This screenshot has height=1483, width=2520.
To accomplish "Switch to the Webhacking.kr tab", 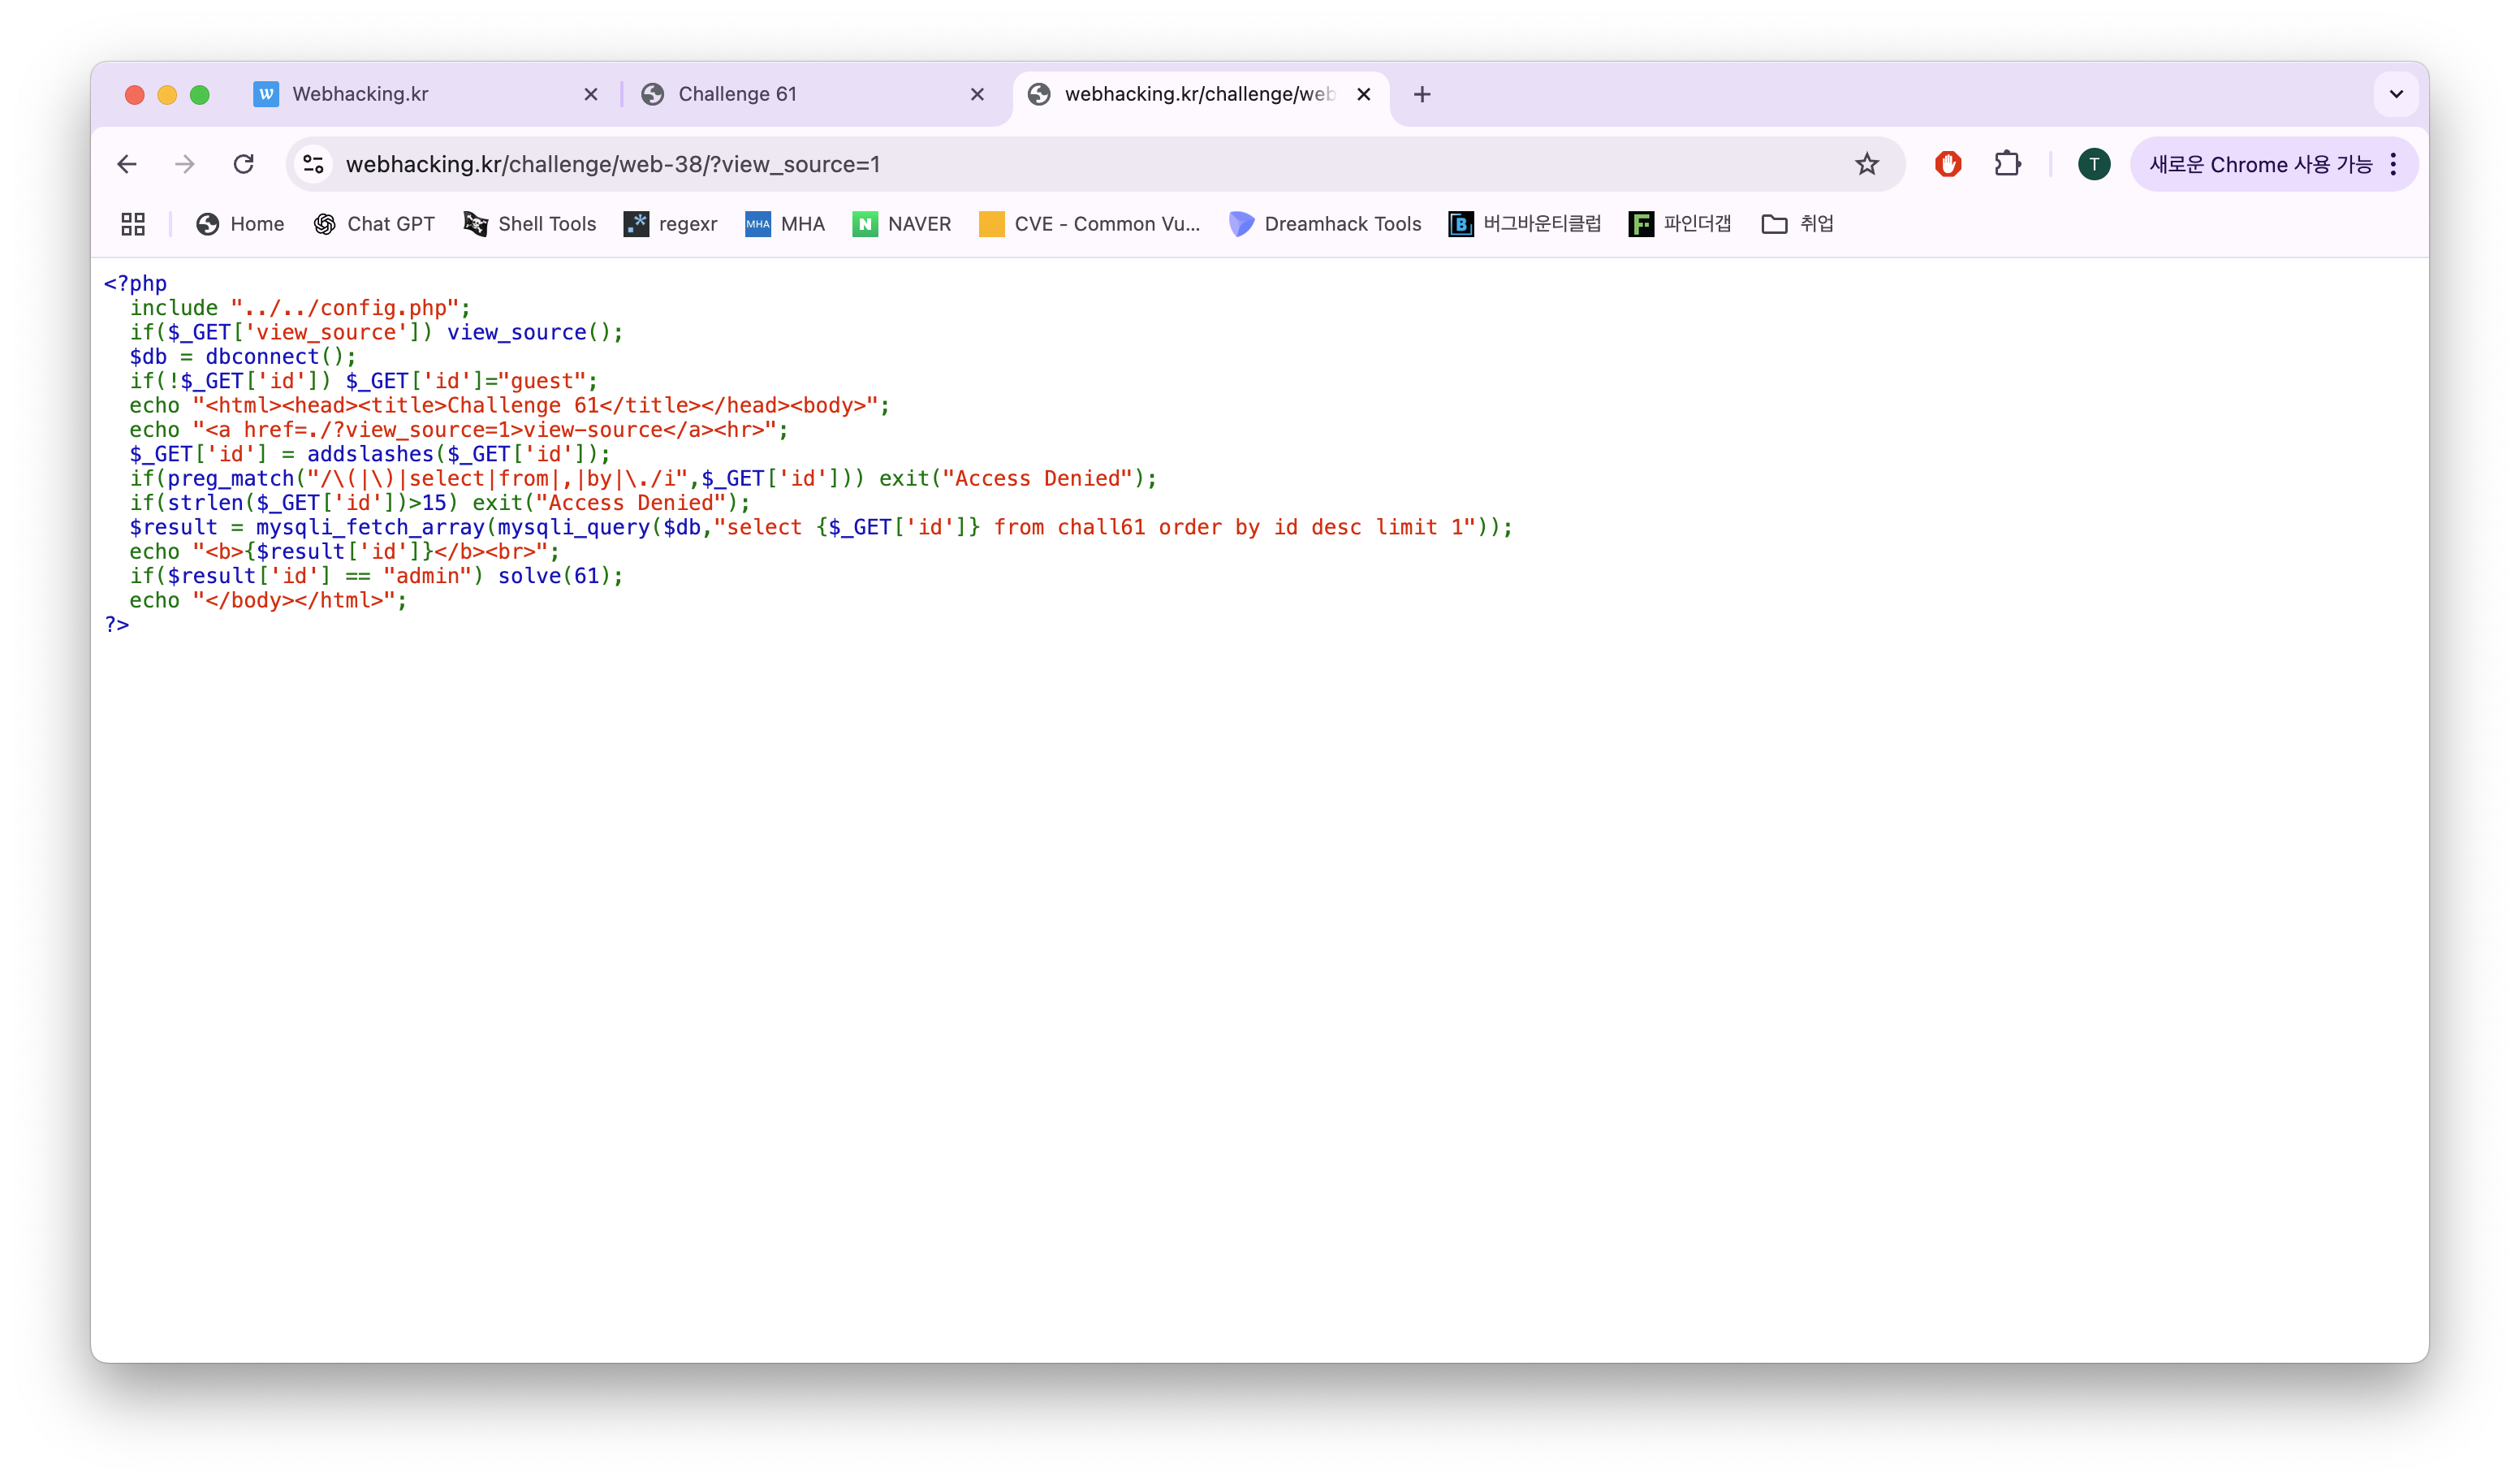I will (x=360, y=94).
